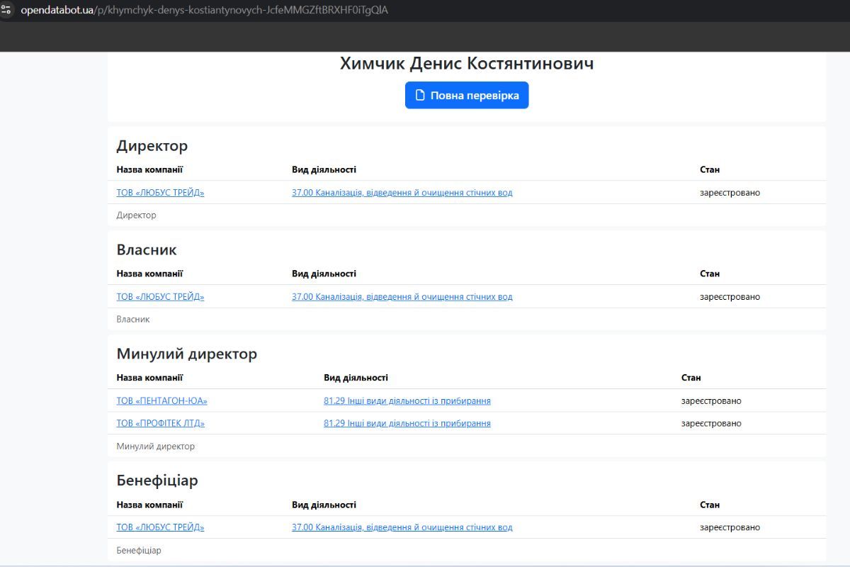Click the document icon inside the verification button
The image size is (850, 567).
click(421, 94)
